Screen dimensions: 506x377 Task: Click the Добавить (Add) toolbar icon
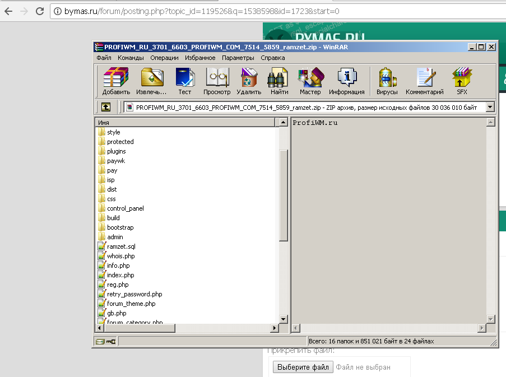[x=116, y=81]
